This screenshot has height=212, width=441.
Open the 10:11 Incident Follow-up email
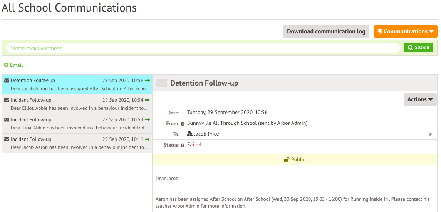click(x=77, y=143)
